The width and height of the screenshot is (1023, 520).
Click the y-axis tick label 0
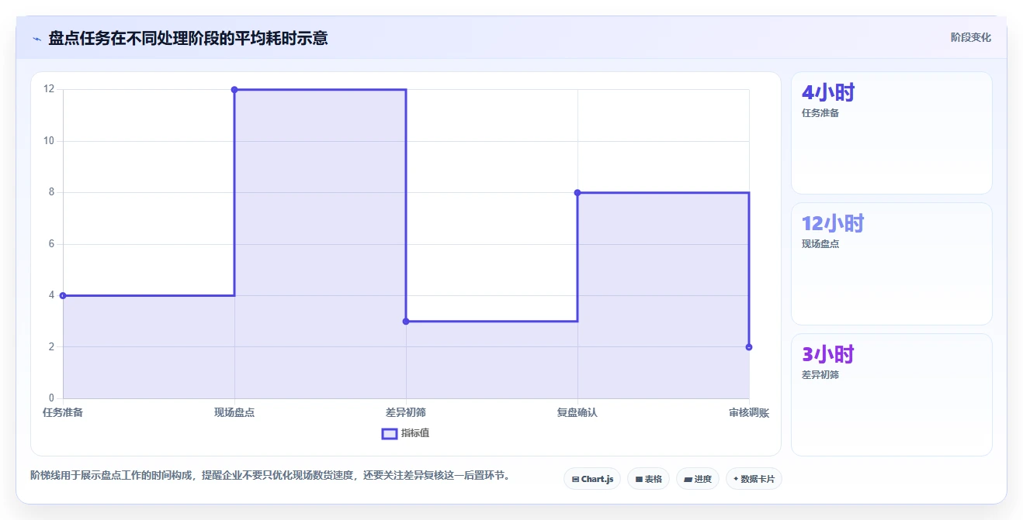coord(51,398)
